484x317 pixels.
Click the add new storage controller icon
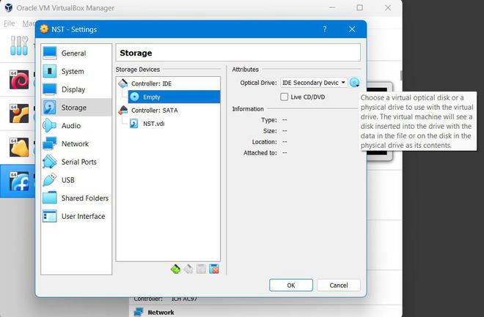[175, 269]
